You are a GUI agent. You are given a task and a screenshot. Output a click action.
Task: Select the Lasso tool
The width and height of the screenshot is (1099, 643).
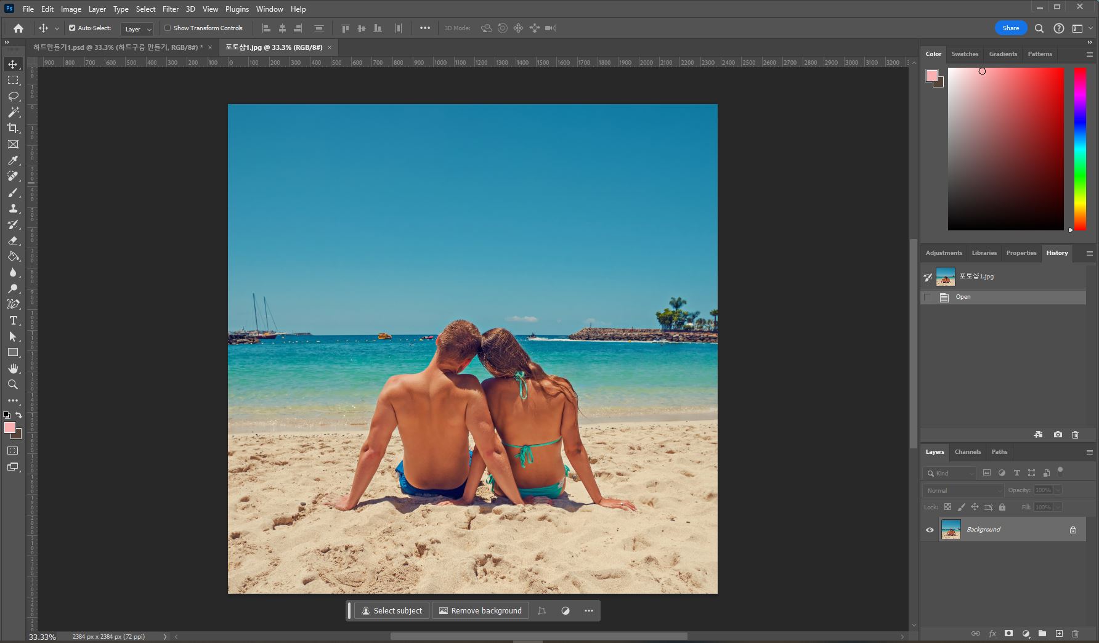tap(13, 96)
